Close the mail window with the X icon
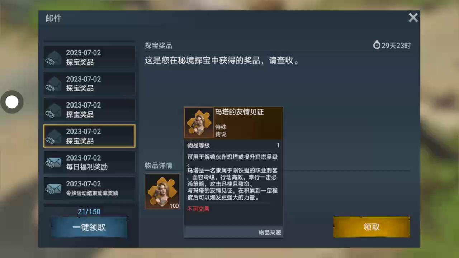 point(413,18)
